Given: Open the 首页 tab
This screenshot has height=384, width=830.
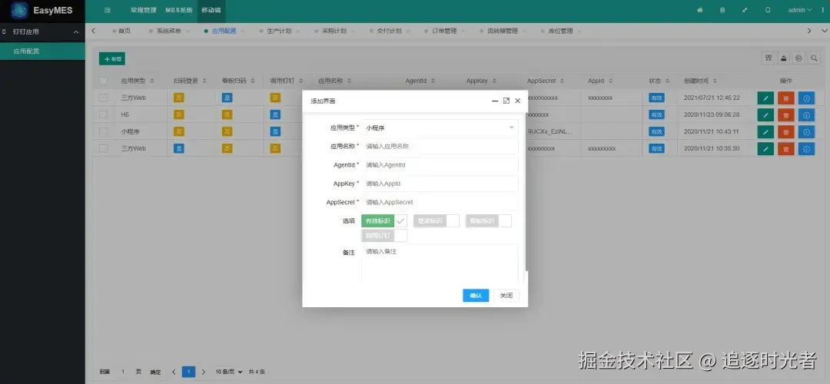Looking at the screenshot, I should [124, 31].
